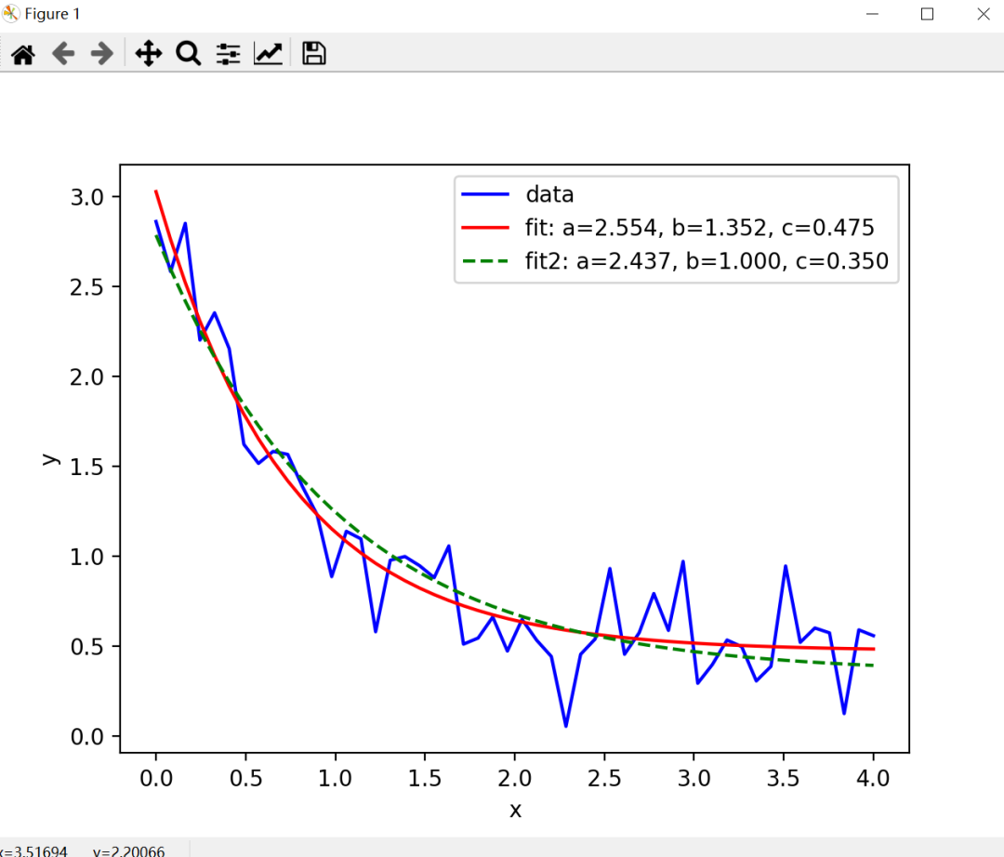Click the y-axis tick label 0.5

87,647
